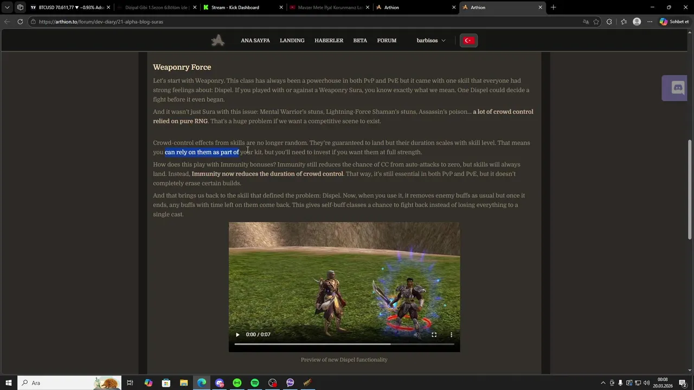
Task: Play the Dispel preview video
Action: (237, 335)
